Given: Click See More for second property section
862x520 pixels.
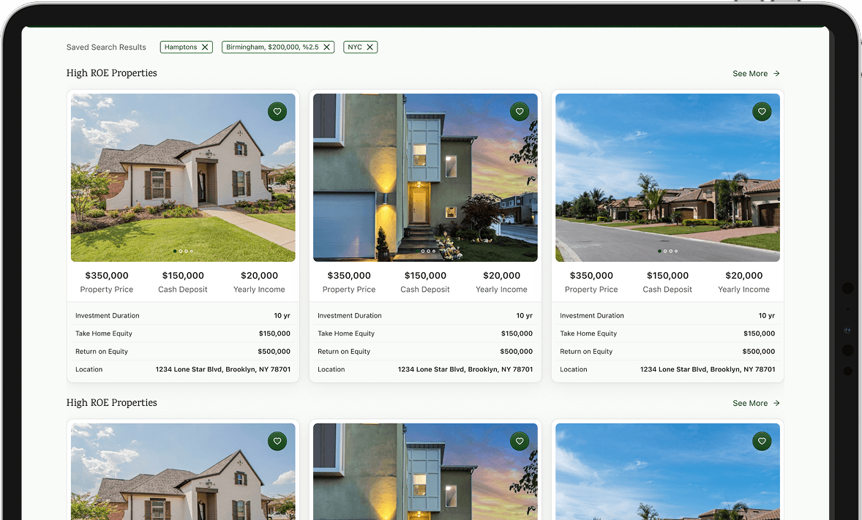Looking at the screenshot, I should coord(756,404).
